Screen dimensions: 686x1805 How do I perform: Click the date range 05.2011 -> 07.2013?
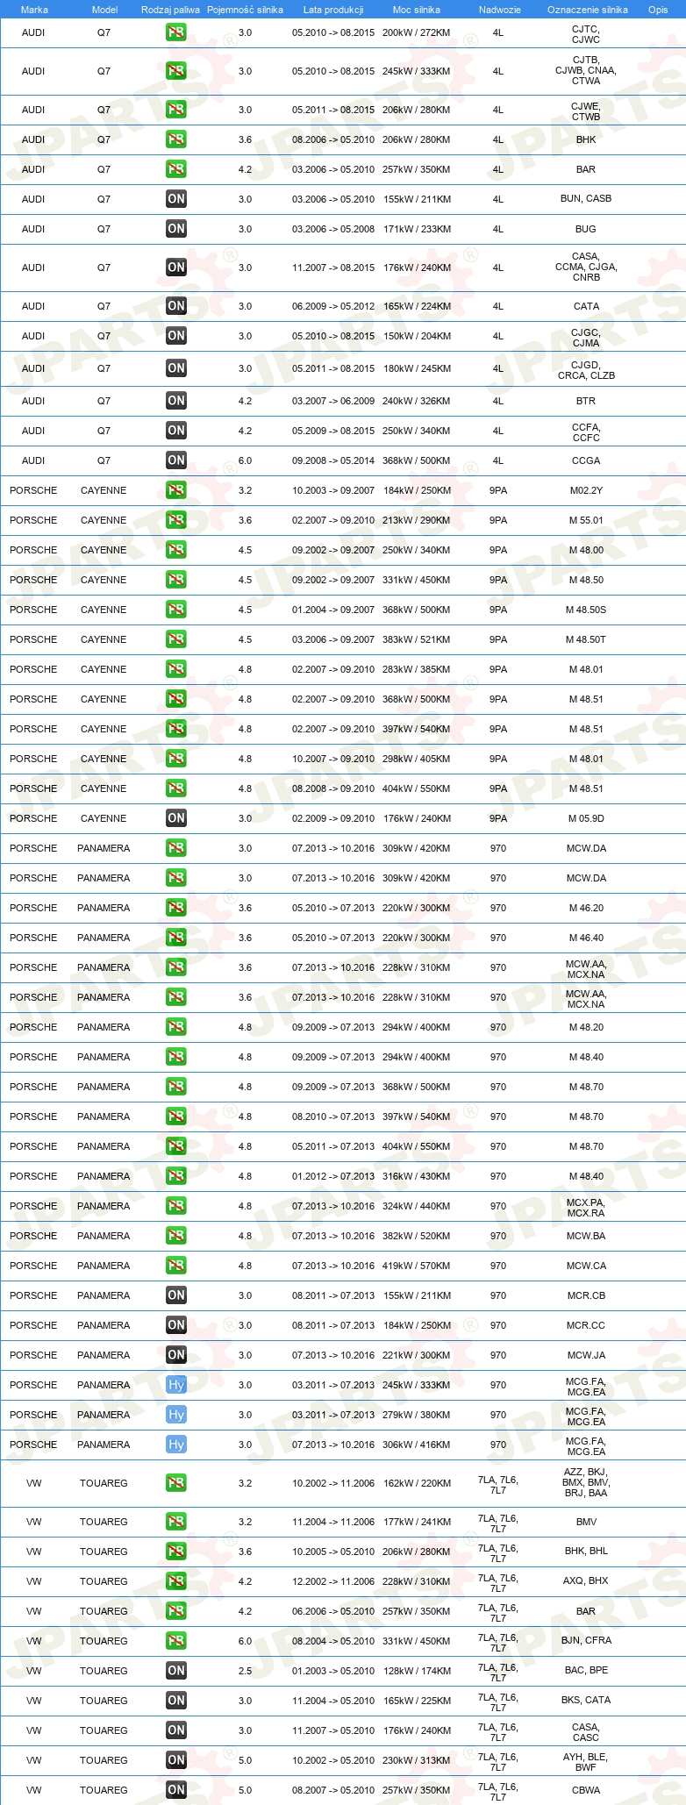(333, 1147)
